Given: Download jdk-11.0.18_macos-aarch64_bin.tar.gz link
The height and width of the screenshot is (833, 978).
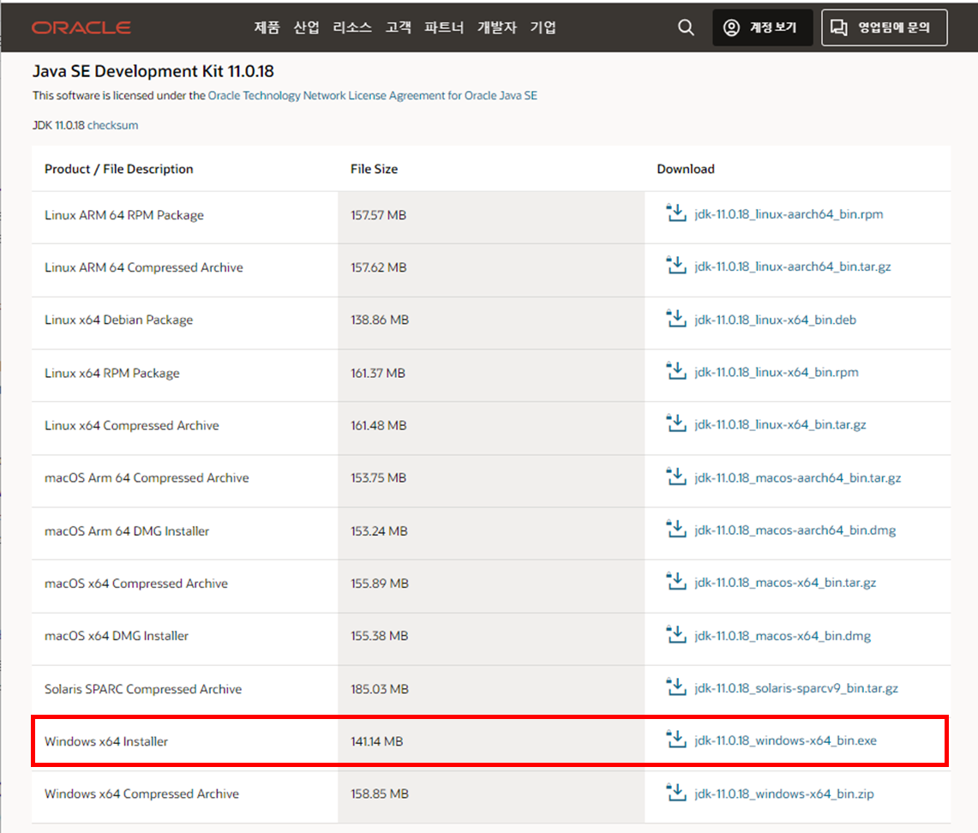Looking at the screenshot, I should [x=798, y=478].
